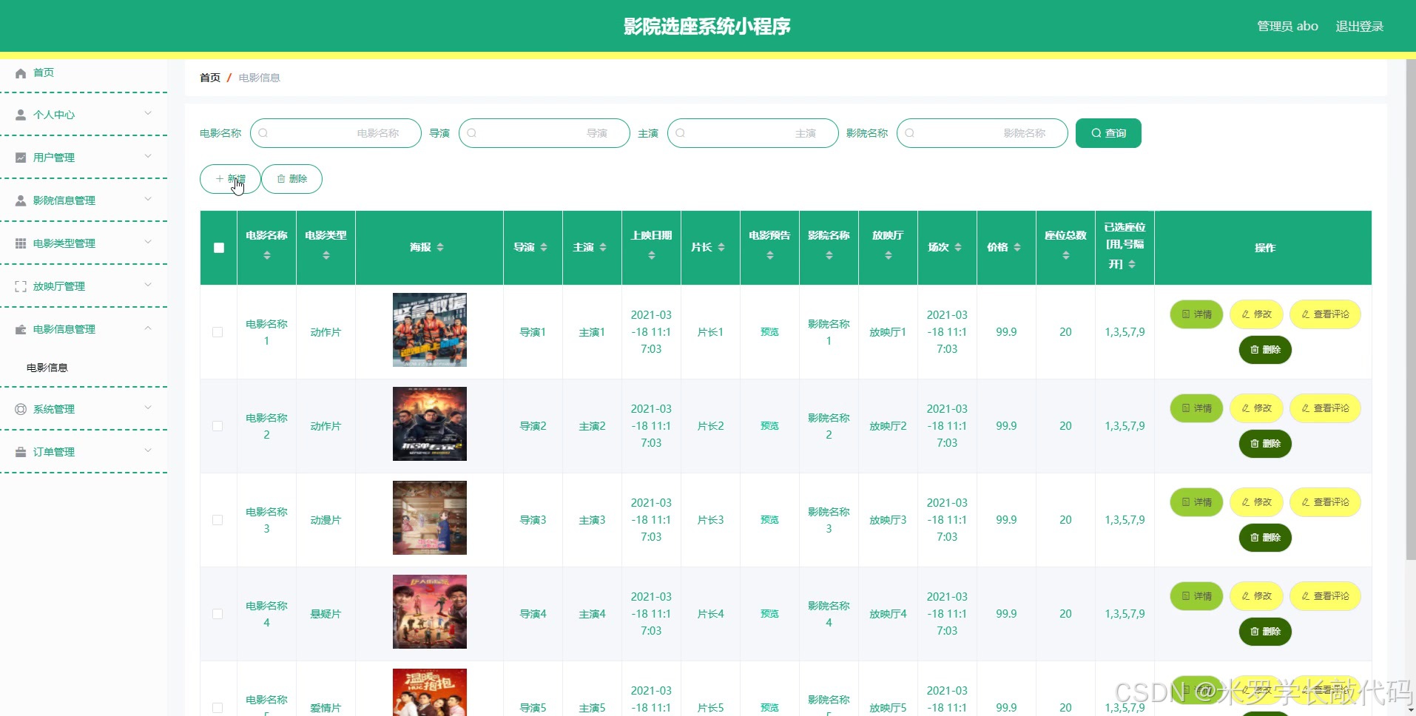Viewport: 1416px width, 716px height.
Task: Open 详情 for 电影名称1 row
Action: coord(1196,314)
